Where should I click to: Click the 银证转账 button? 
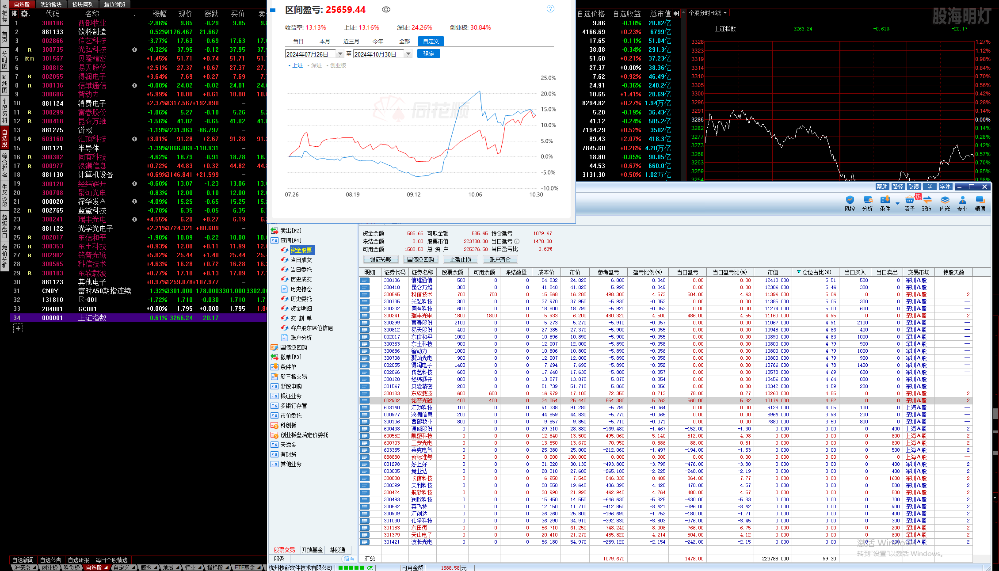tap(381, 259)
